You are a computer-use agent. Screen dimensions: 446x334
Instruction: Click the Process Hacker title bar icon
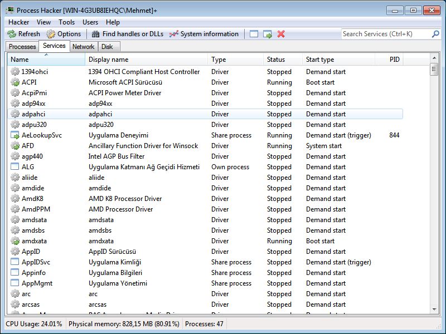(9, 10)
